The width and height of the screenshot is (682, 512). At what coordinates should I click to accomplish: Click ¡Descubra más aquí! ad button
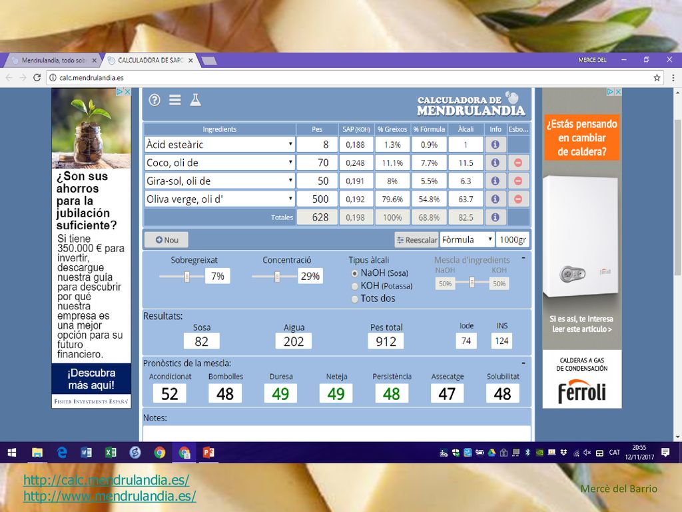[x=91, y=379]
